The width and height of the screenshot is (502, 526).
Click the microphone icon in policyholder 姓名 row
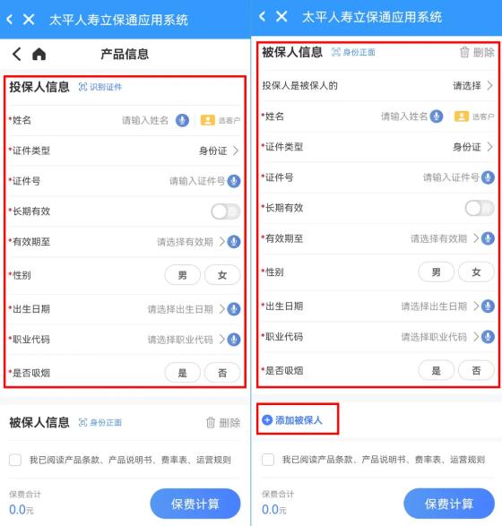(x=182, y=120)
